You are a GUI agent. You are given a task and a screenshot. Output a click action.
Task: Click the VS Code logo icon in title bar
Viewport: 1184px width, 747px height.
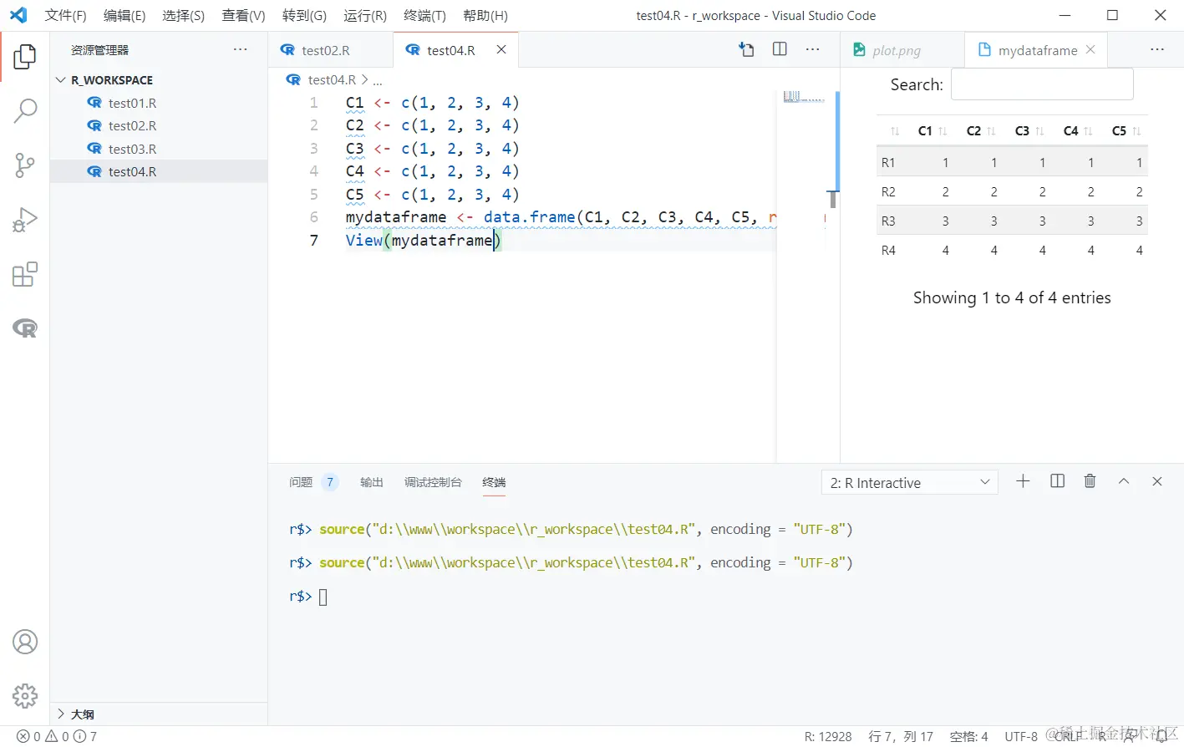[18, 15]
